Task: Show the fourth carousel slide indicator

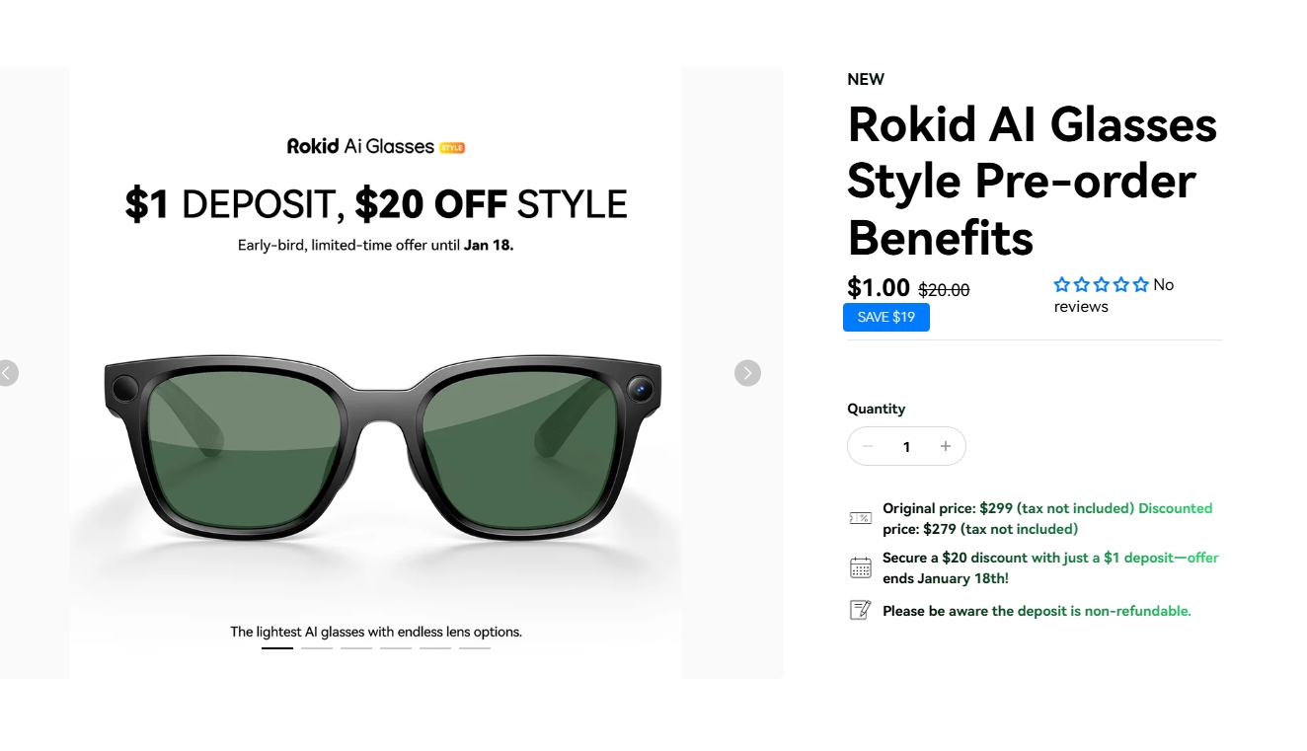Action: (x=396, y=648)
